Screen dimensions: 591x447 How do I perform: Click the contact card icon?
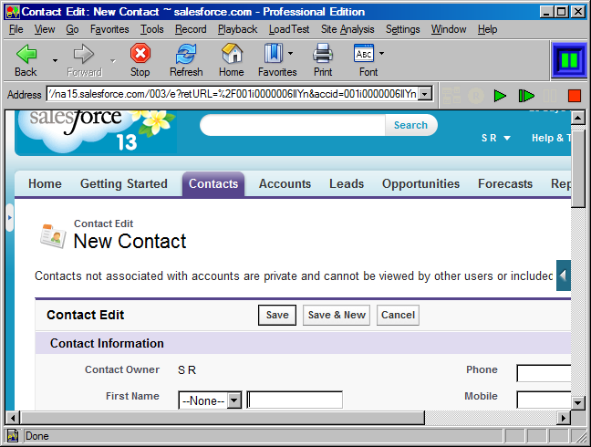54,235
